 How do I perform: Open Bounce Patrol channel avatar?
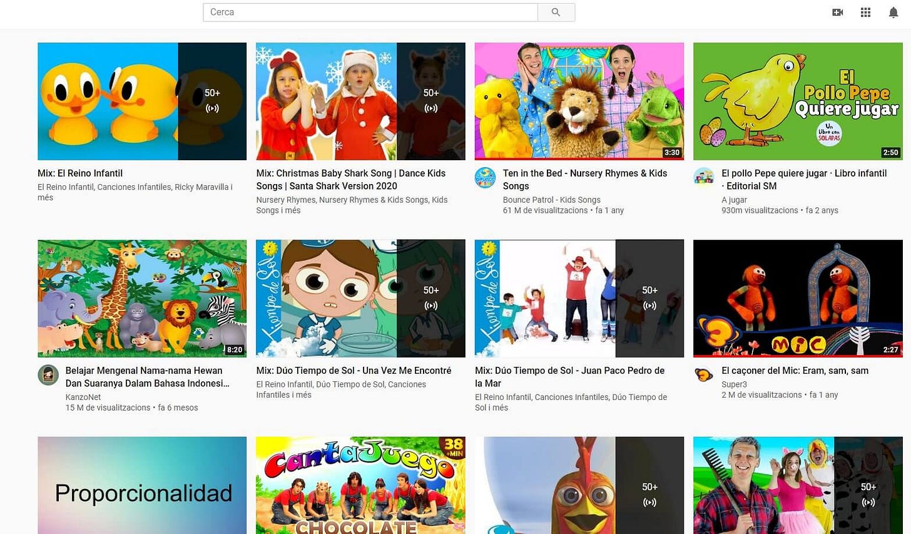[x=486, y=178]
